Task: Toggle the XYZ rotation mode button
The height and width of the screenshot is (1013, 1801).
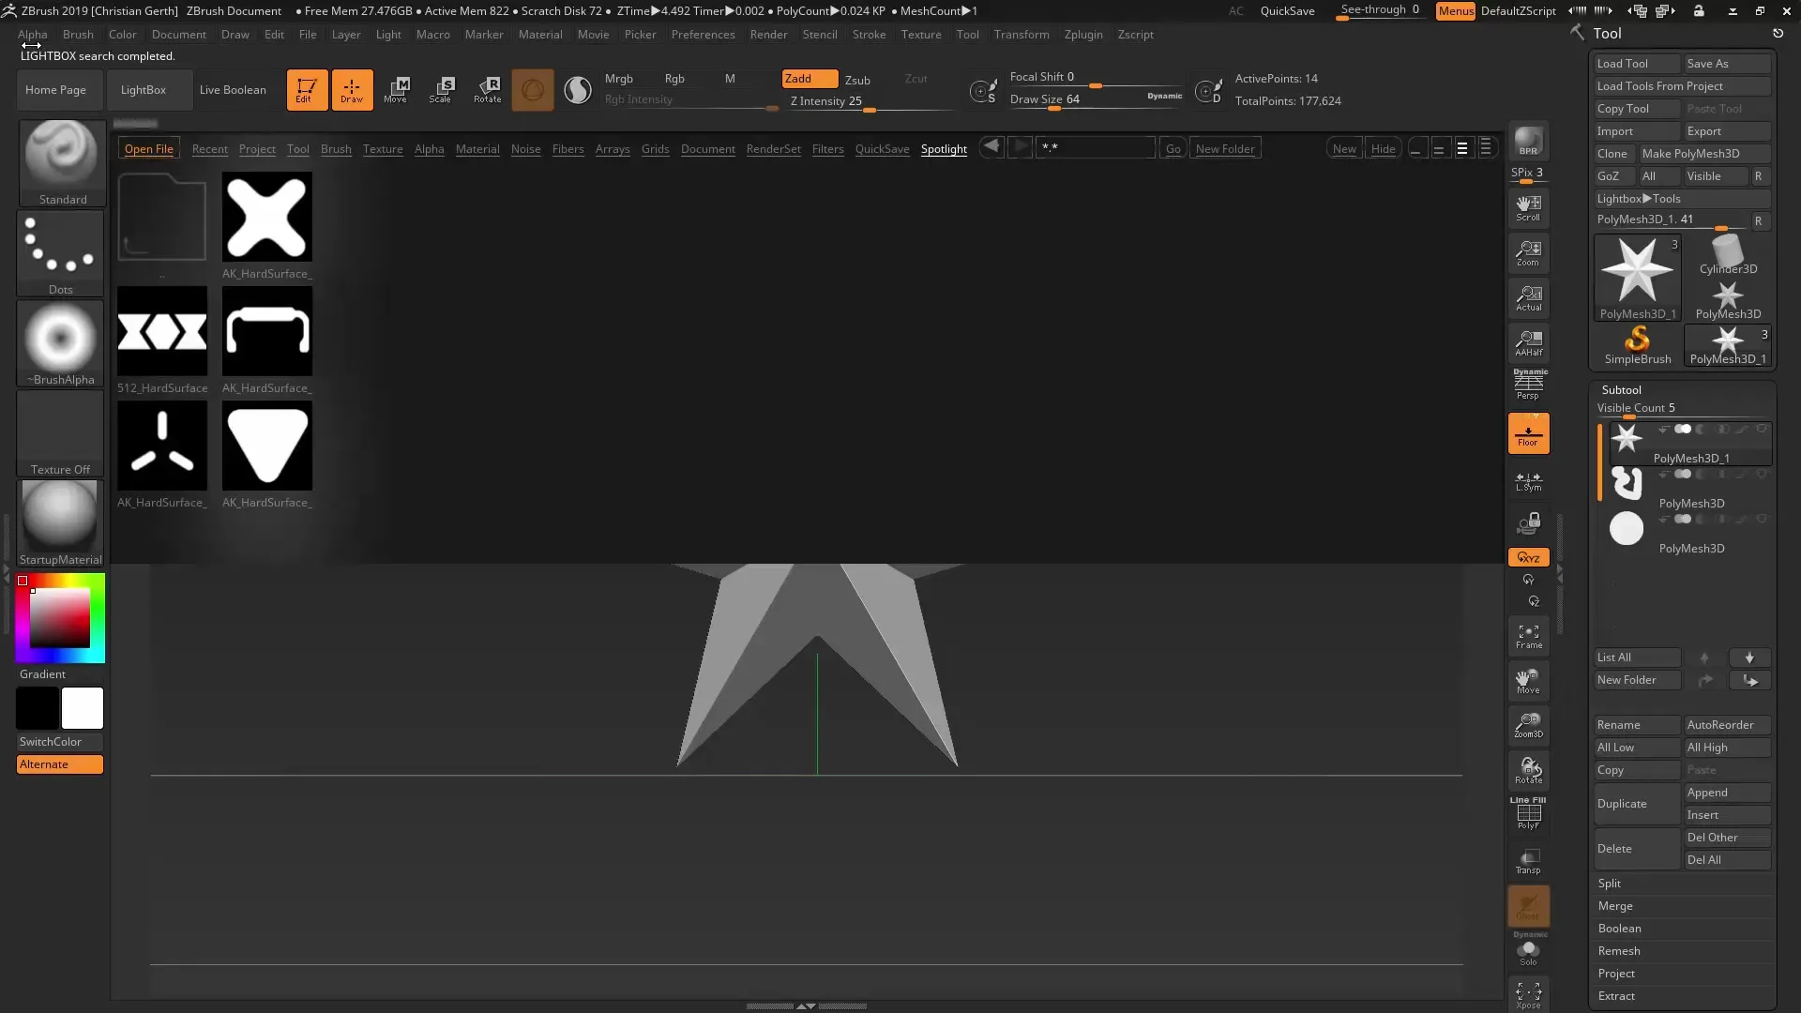Action: click(1528, 557)
